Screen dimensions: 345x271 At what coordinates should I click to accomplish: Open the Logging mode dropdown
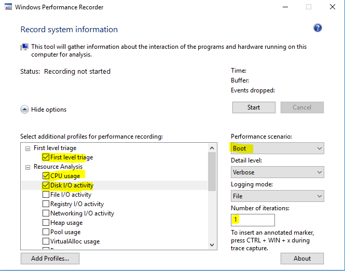(277, 196)
